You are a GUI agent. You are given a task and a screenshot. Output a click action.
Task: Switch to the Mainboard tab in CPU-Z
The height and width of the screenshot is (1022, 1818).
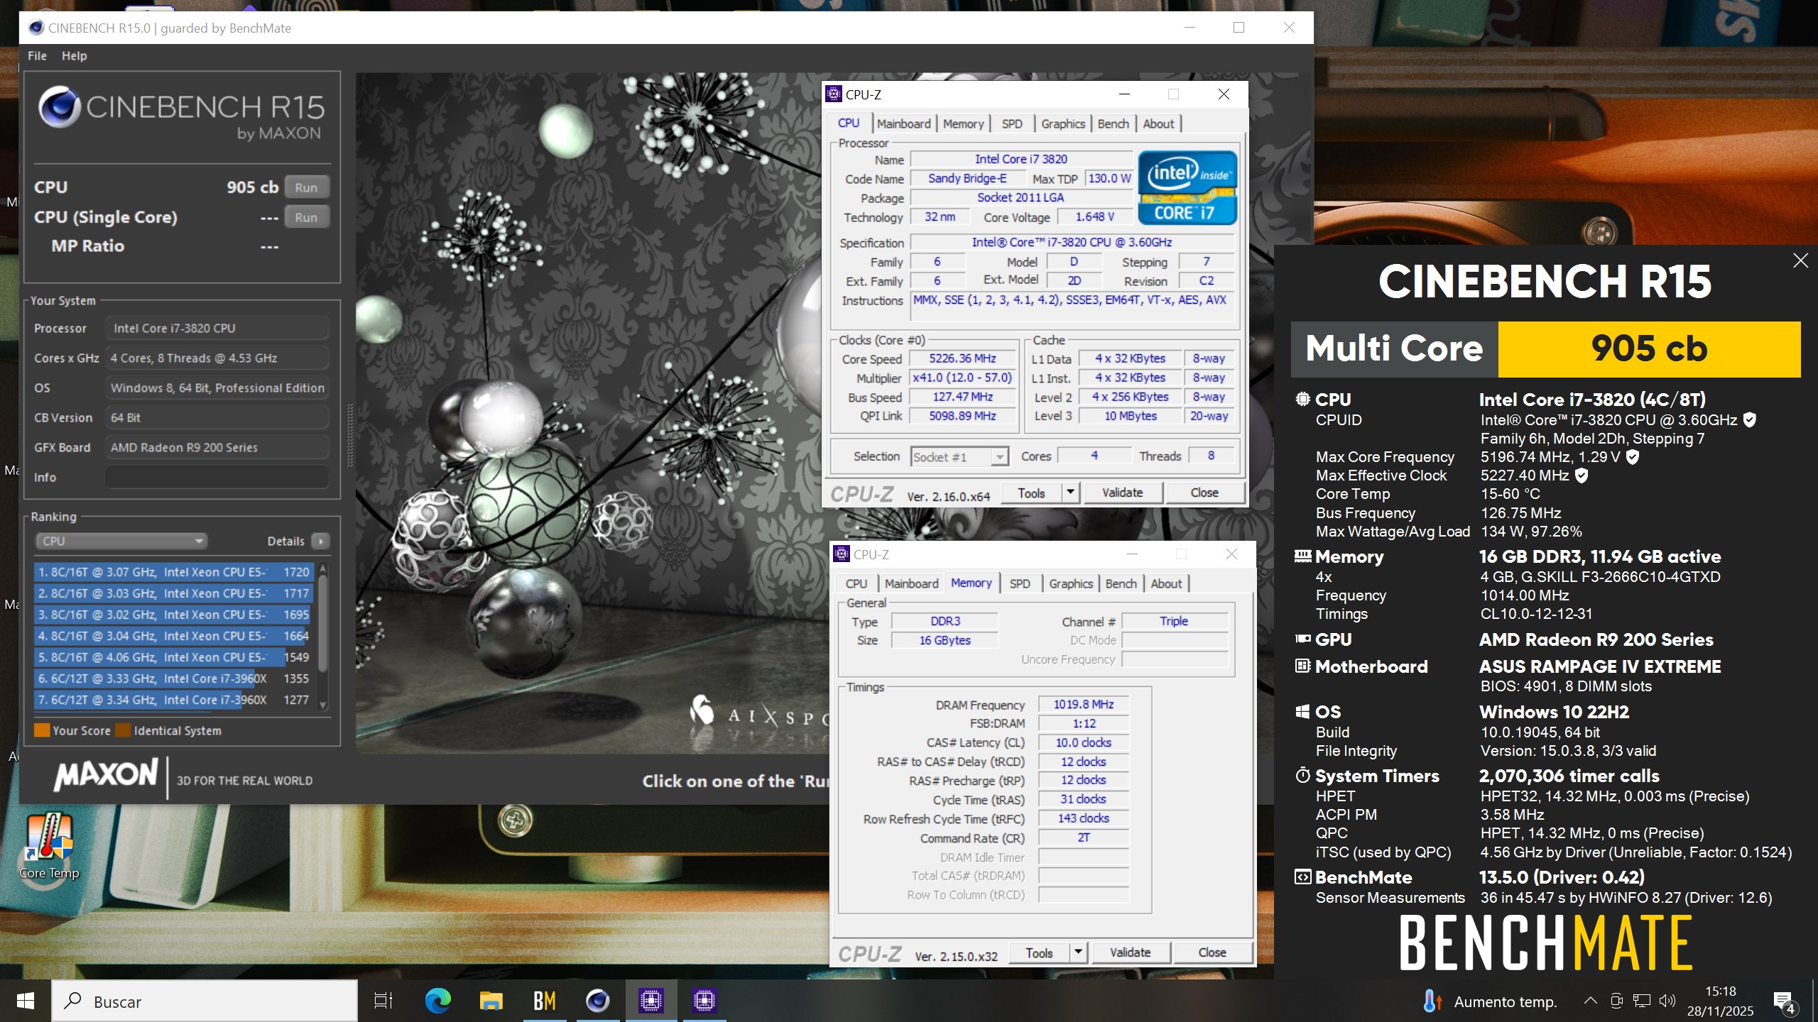pyautogui.click(x=903, y=123)
